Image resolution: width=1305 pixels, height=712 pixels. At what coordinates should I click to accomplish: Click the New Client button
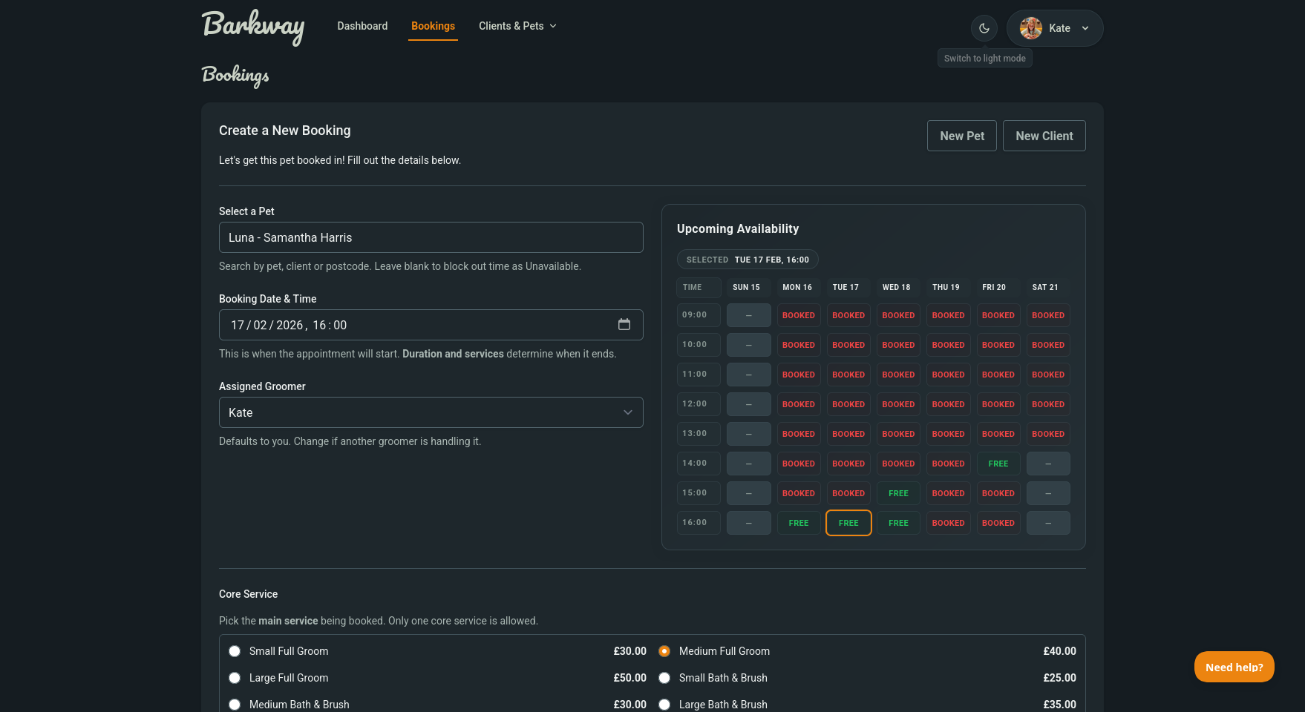click(x=1044, y=136)
